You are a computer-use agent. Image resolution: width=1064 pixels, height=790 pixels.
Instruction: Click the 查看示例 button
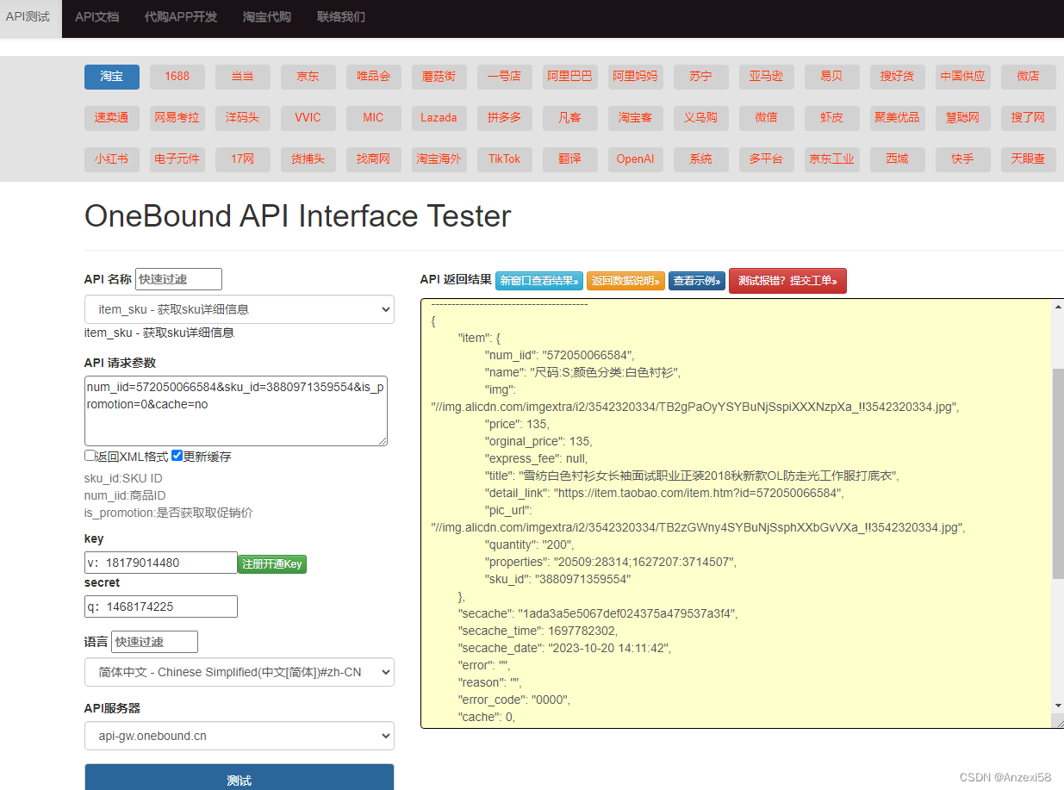697,281
